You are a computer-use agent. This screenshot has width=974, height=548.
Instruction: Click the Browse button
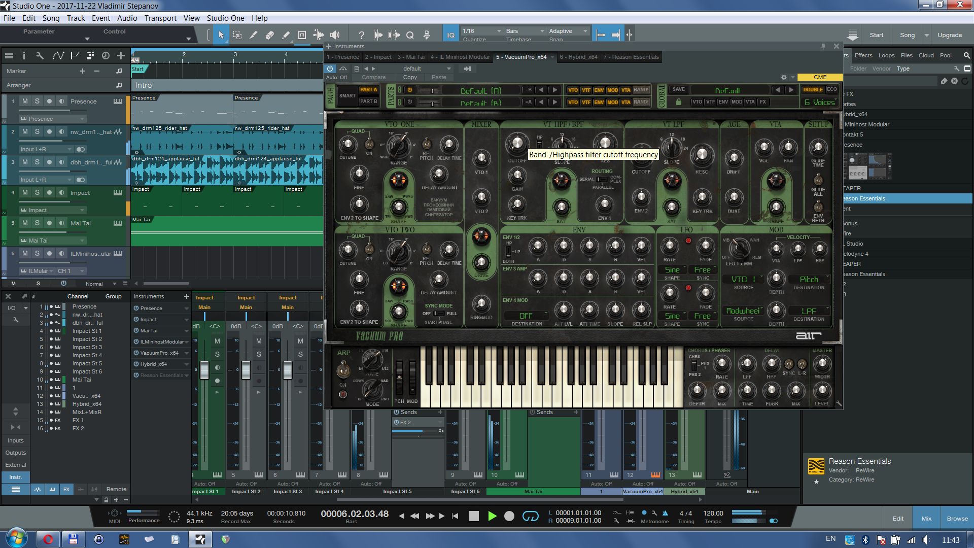[957, 519]
